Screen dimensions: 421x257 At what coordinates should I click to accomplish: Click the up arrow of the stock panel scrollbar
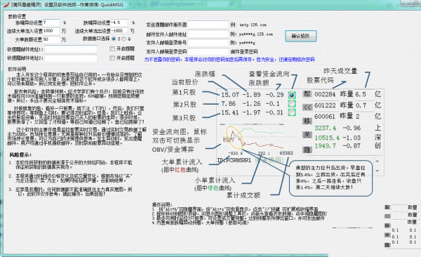tap(377, 162)
